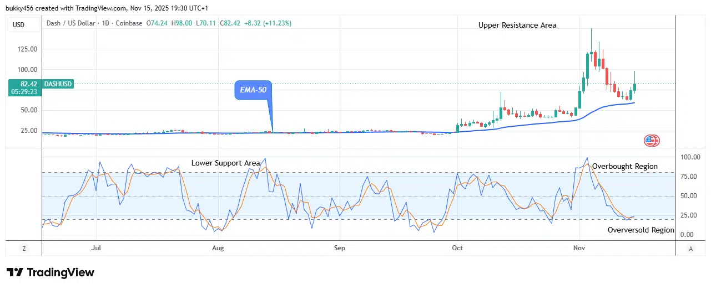This screenshot has height=289, width=711.
Task: Toggle auto scale with the A button
Action: pyautogui.click(x=690, y=249)
